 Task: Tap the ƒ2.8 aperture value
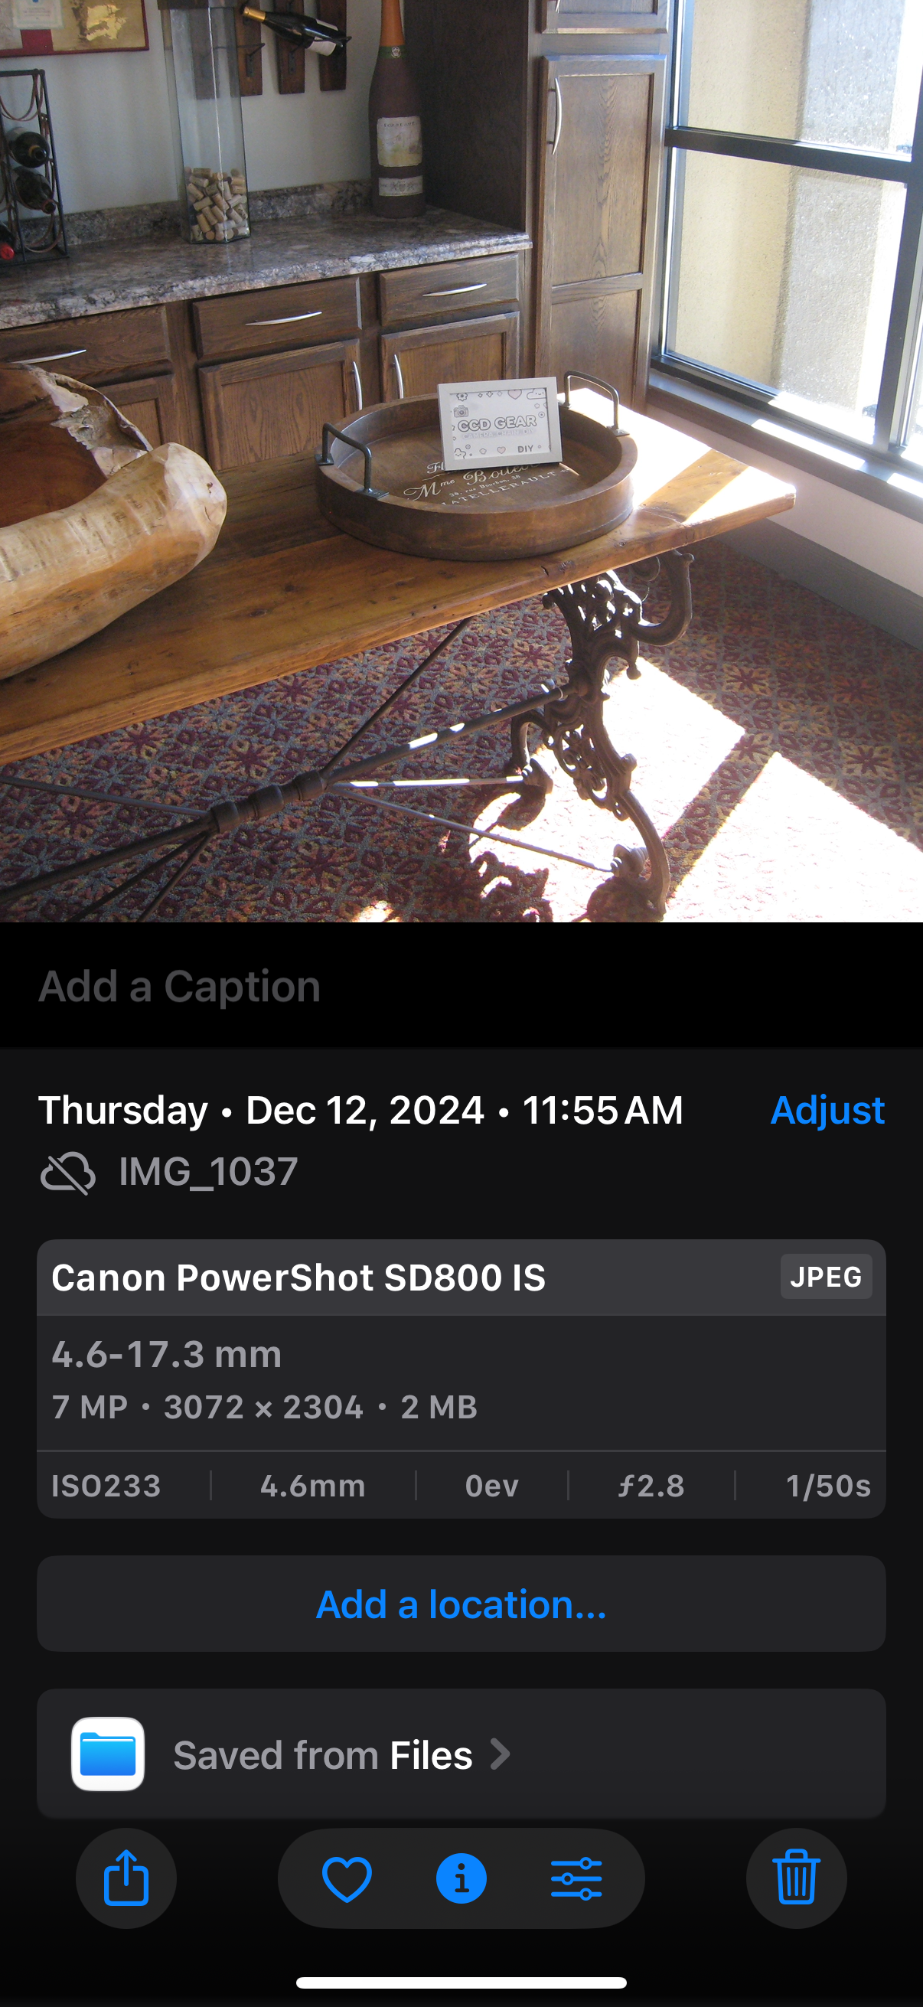(651, 1486)
